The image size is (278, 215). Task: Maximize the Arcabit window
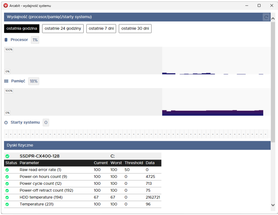[259, 6]
